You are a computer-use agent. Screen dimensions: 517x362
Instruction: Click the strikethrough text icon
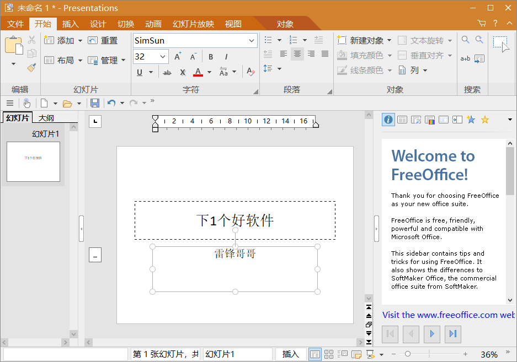(x=167, y=72)
